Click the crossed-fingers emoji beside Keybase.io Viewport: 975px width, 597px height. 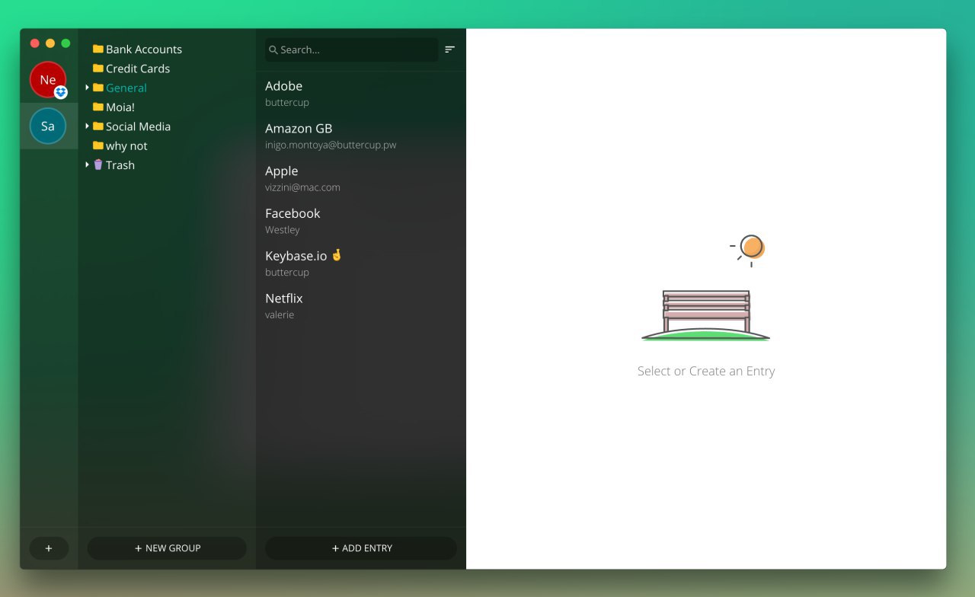(x=337, y=255)
